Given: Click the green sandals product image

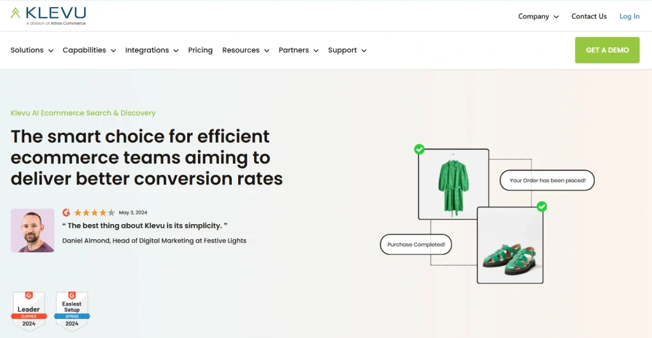Looking at the screenshot, I should pyautogui.click(x=510, y=245).
